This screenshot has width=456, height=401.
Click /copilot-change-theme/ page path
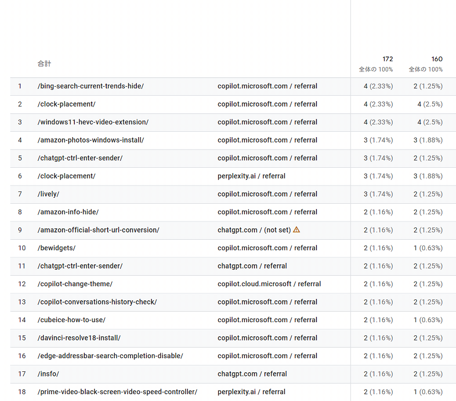(x=75, y=284)
